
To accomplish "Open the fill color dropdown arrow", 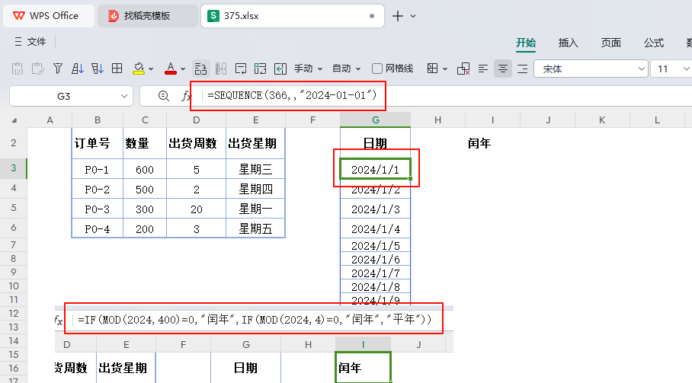I will 151,69.
